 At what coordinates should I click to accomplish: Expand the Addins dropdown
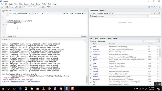[x=50, y=7]
